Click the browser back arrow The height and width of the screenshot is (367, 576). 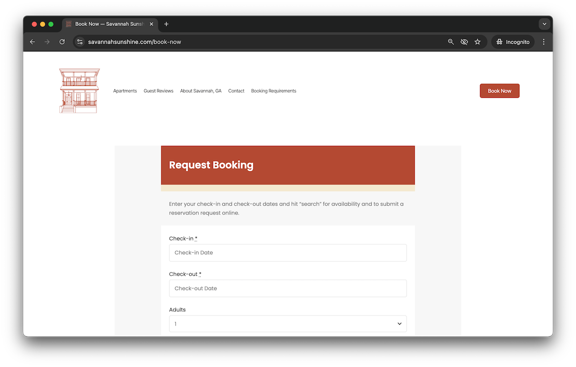(x=33, y=42)
